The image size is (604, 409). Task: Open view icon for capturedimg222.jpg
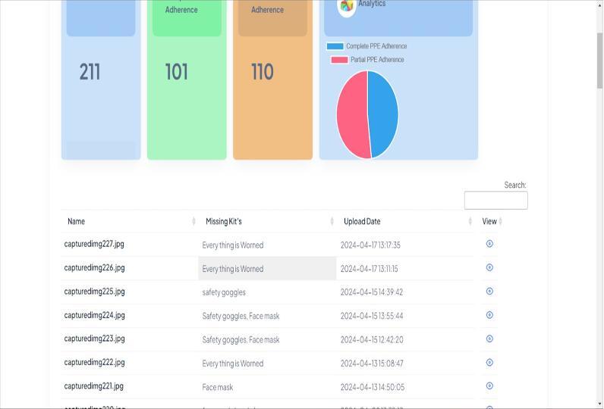(489, 362)
